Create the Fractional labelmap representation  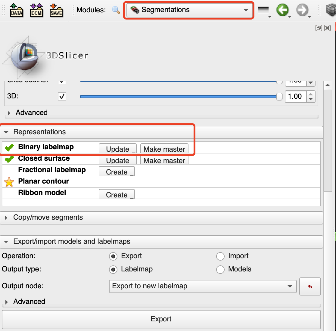click(x=117, y=172)
